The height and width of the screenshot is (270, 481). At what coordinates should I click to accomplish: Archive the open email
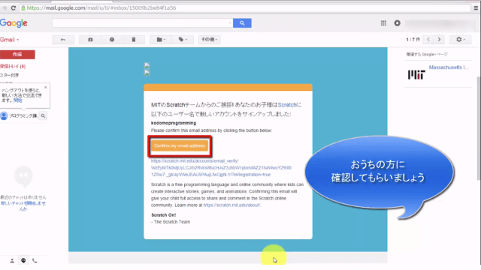pos(90,40)
